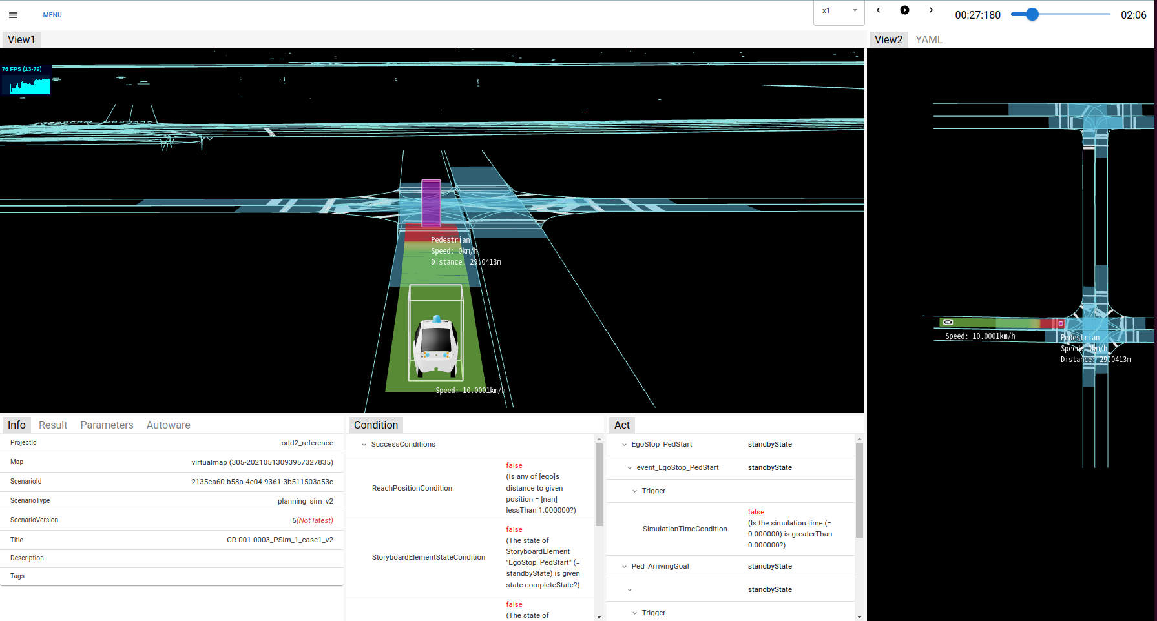Click the Act panel scroll-down arrow
The height and width of the screenshot is (621, 1157).
pyautogui.click(x=859, y=616)
